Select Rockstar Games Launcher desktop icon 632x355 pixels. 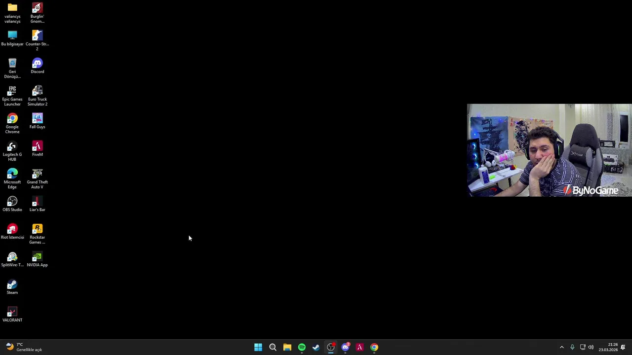[x=37, y=234]
